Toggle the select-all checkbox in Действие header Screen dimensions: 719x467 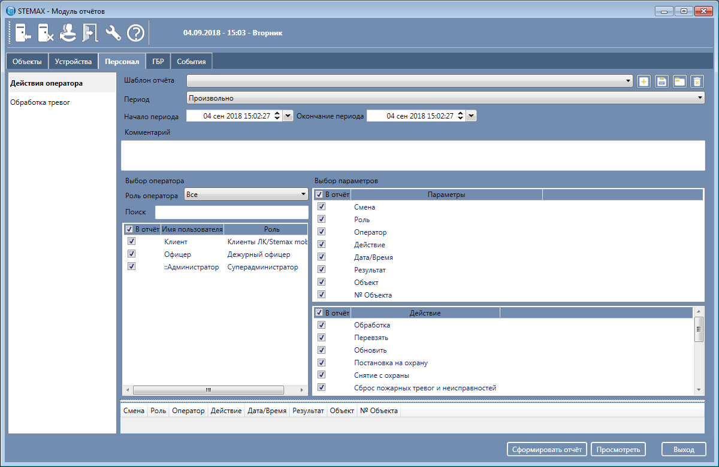coord(319,313)
